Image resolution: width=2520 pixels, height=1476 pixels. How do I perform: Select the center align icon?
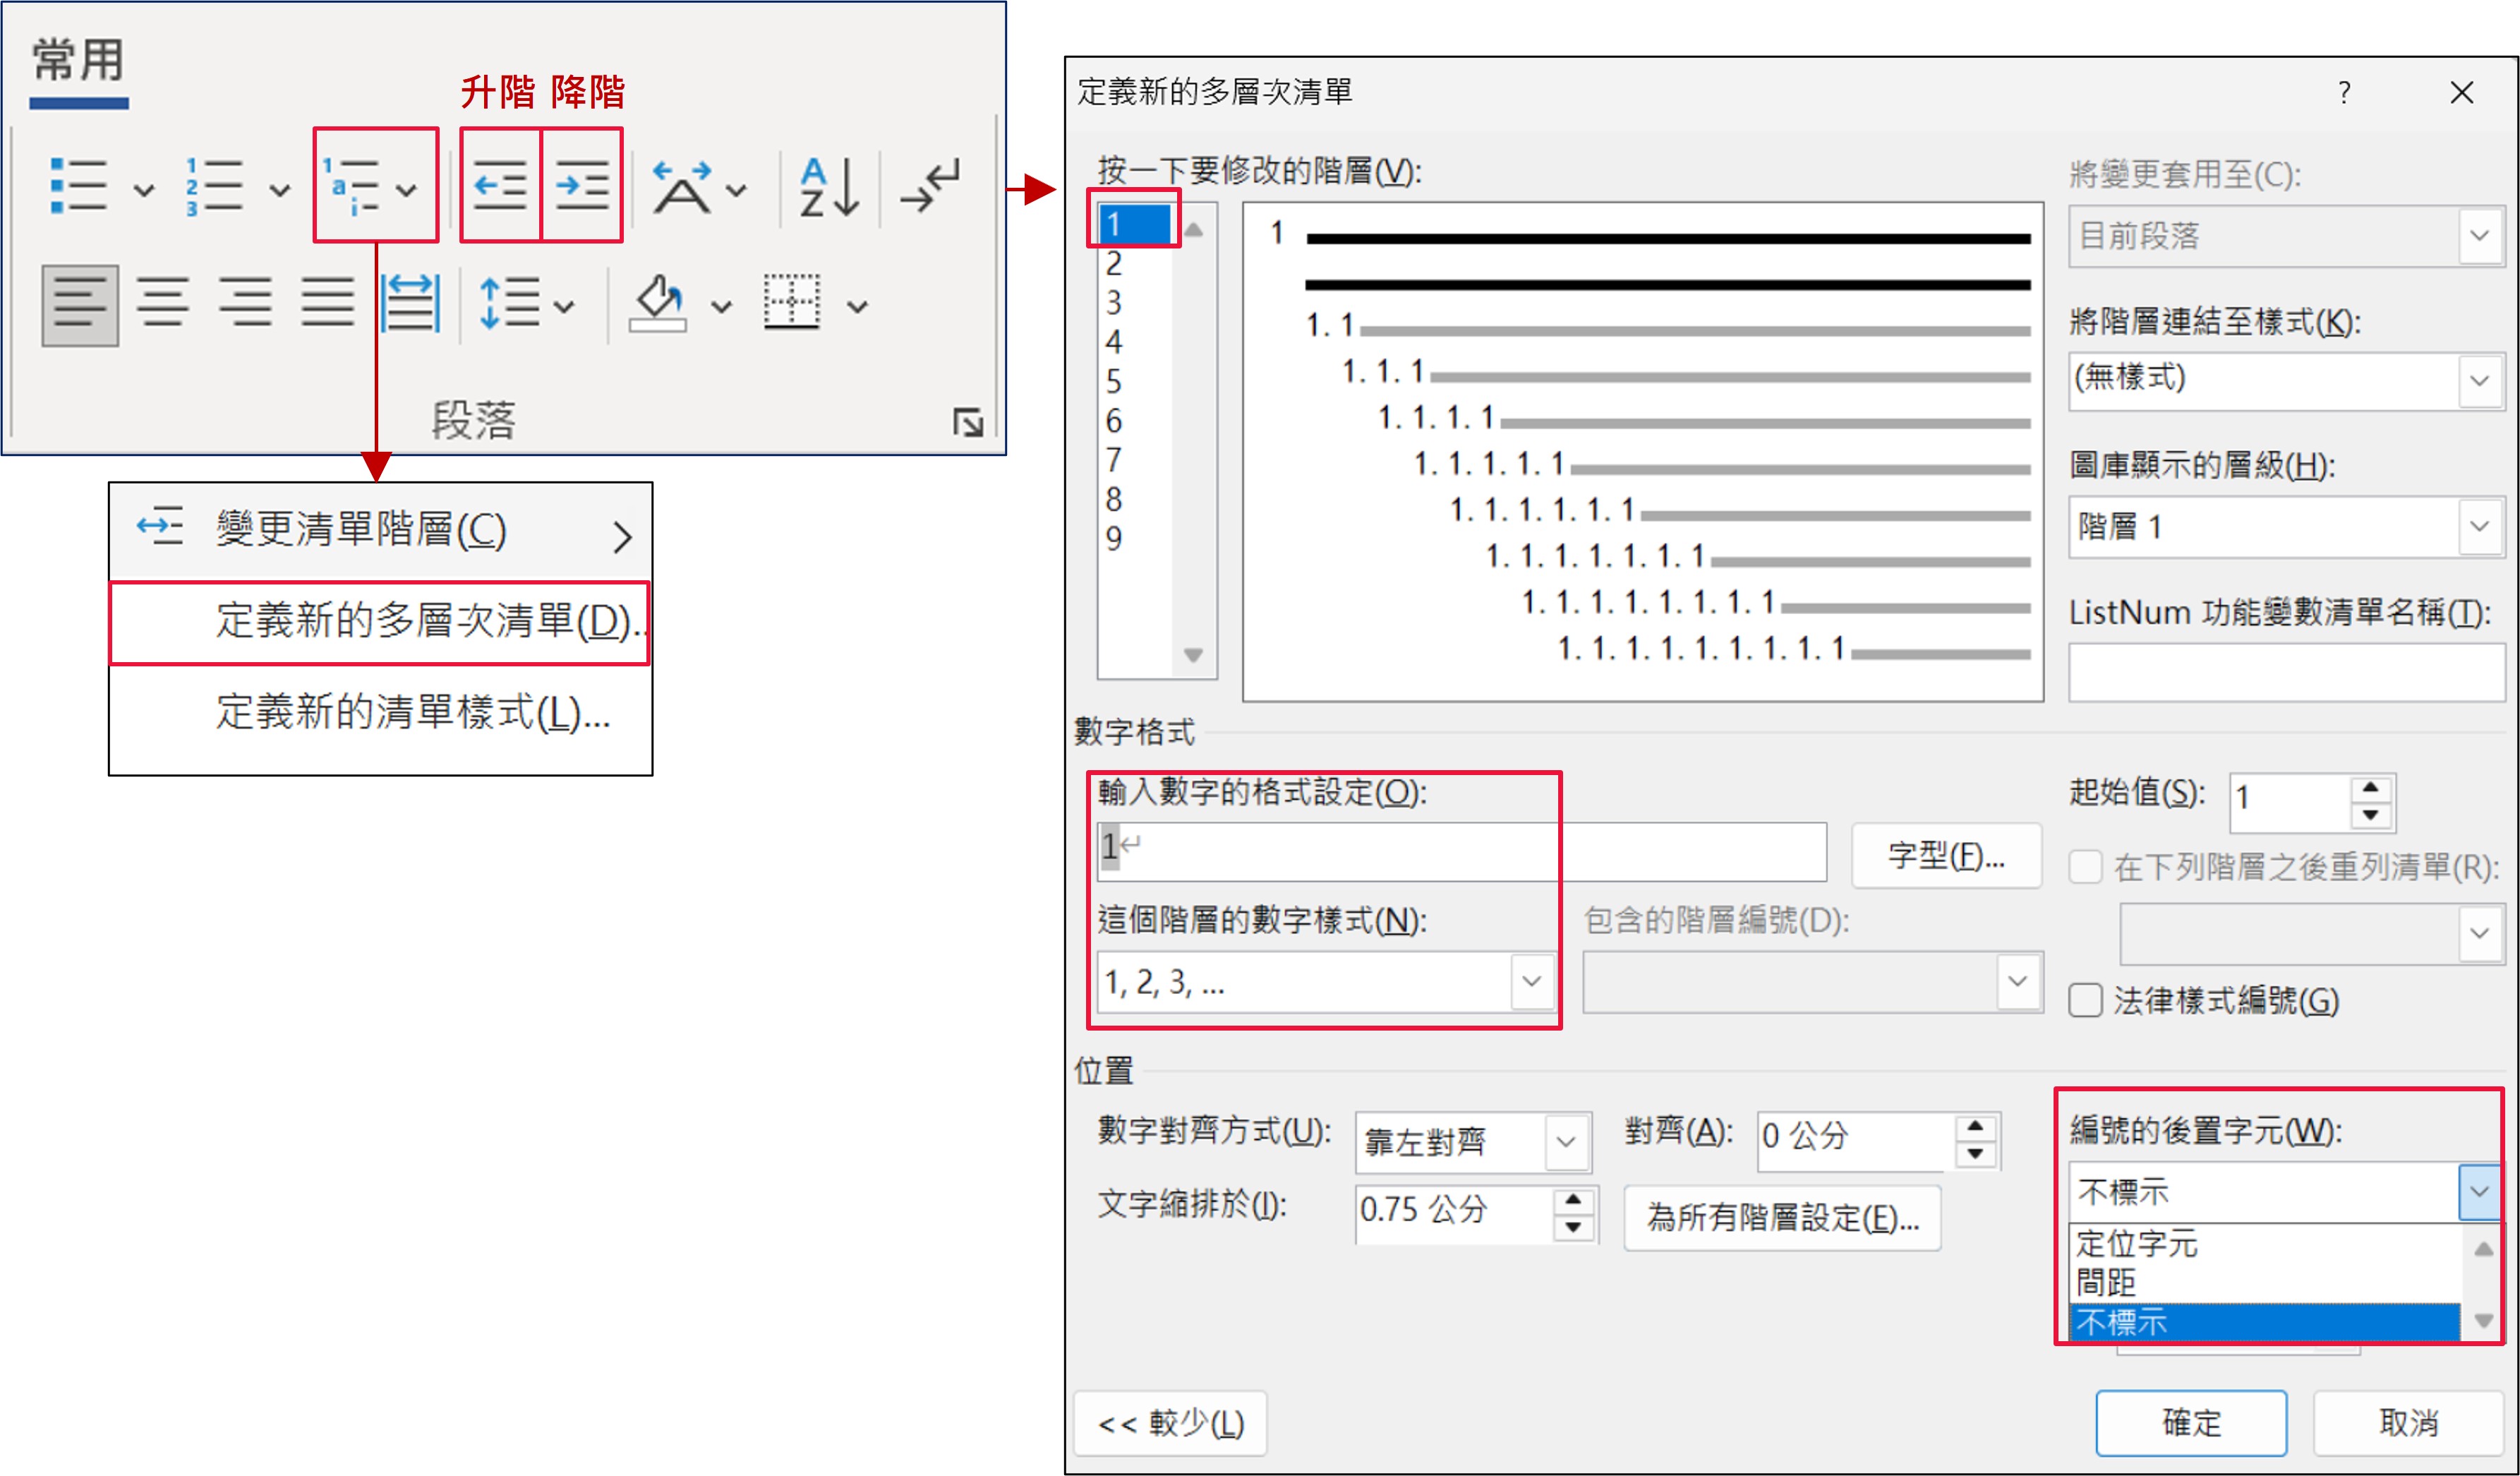[162, 303]
